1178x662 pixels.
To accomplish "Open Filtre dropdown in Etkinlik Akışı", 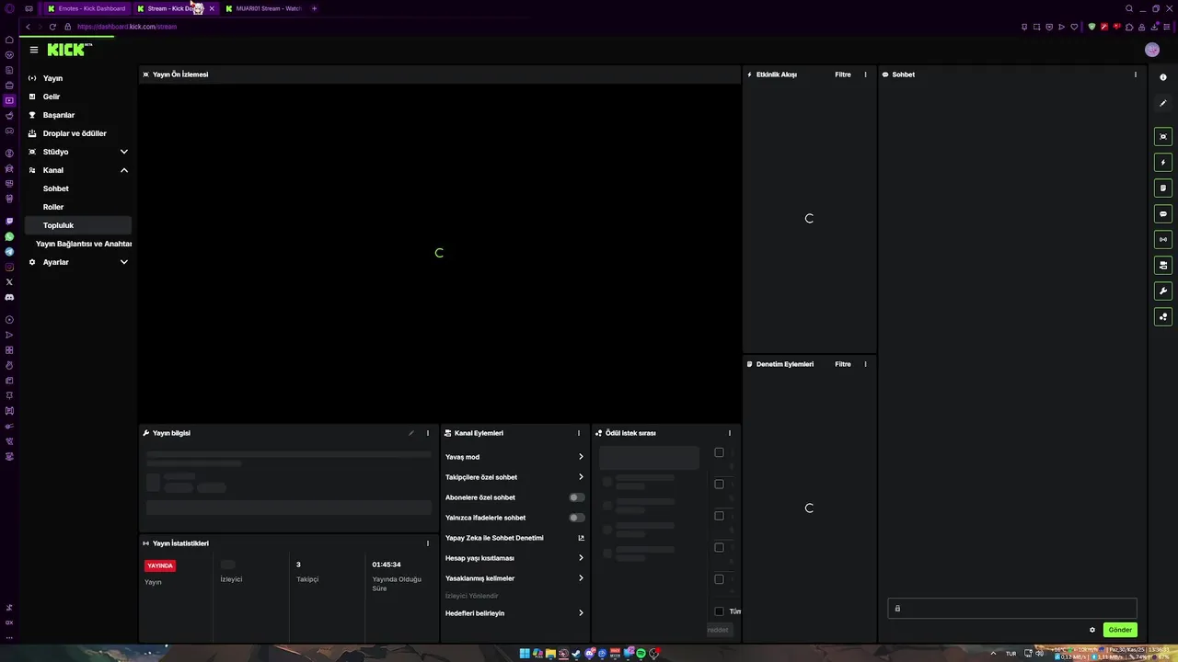I will tap(843, 74).
